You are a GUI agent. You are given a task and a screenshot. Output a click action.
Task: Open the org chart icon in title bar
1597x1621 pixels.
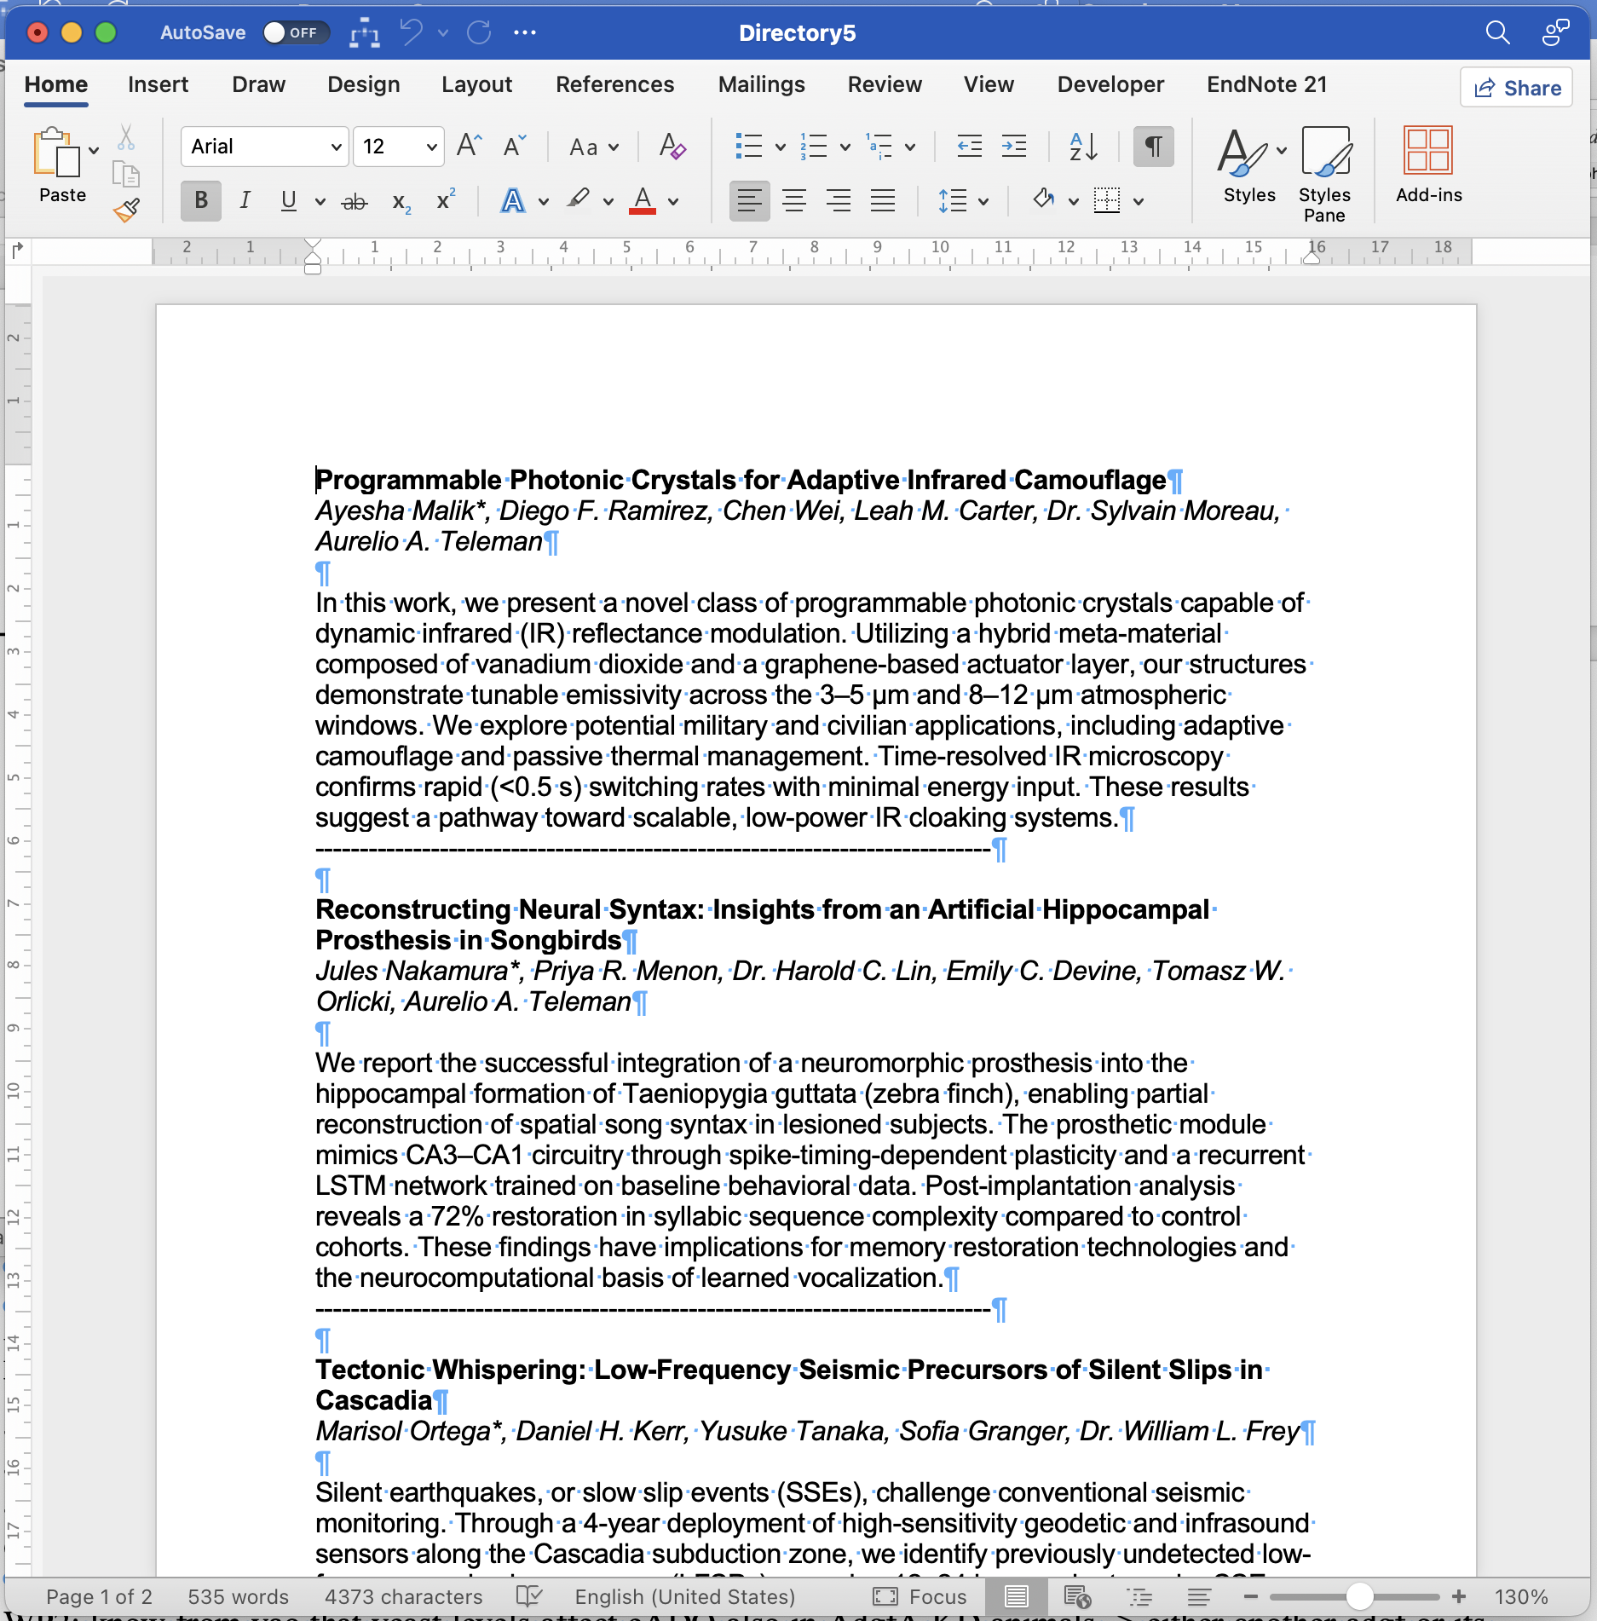pos(365,32)
